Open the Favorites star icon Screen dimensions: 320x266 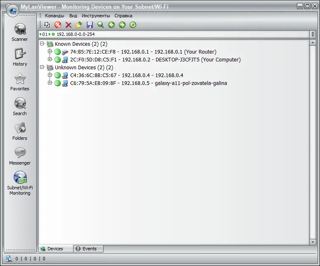(x=20, y=79)
